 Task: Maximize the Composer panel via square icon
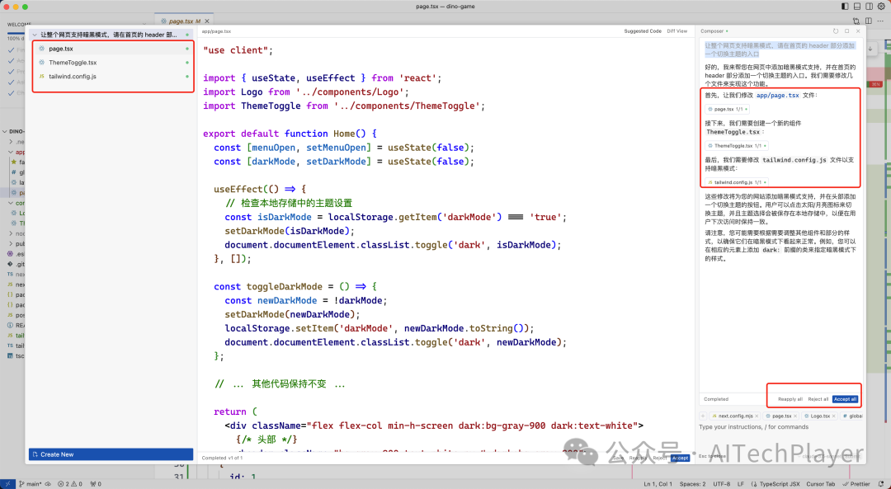(x=846, y=31)
